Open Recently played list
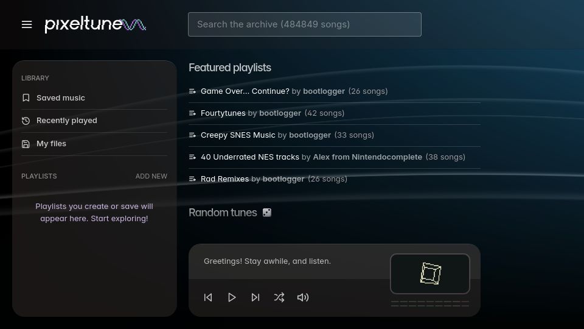The height and width of the screenshot is (329, 584). 94,121
